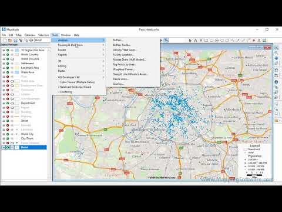Expand the GIS Developer's Kit submenu
Image resolution: width=282 pixels, height=212 pixels.
(79, 77)
